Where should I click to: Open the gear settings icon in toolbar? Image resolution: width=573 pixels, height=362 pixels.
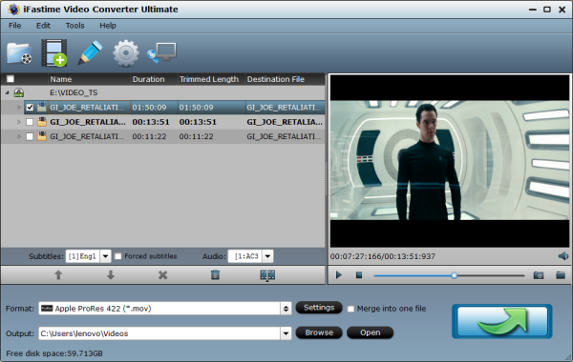pos(126,53)
